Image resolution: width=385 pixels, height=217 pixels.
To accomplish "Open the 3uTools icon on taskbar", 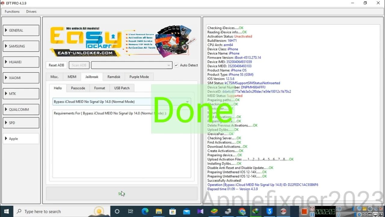I will pyautogui.click(x=269, y=211).
